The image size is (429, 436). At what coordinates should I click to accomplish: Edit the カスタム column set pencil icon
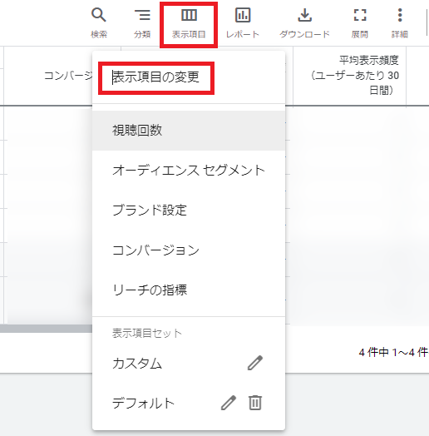tap(254, 363)
